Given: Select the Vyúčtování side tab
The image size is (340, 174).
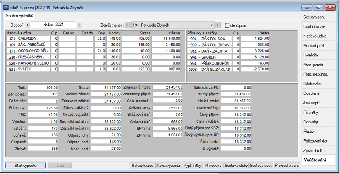Looking at the screenshot, I should (x=318, y=160).
